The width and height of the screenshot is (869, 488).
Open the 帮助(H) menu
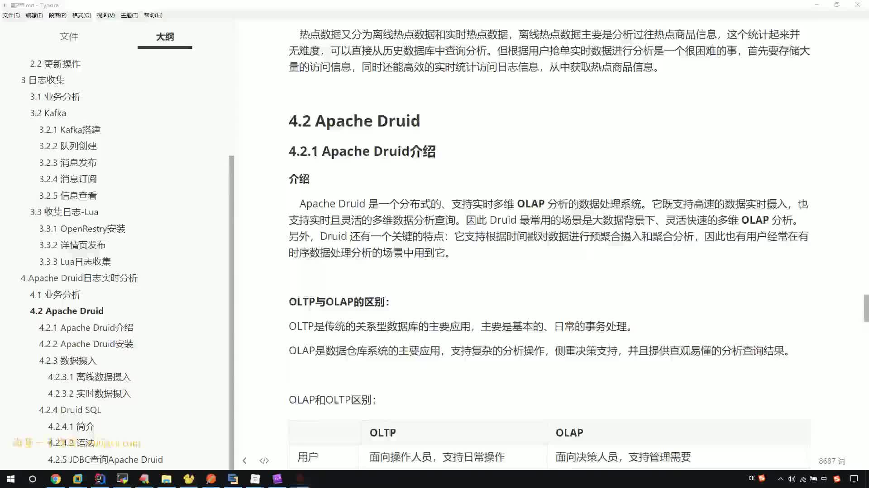[x=153, y=15]
